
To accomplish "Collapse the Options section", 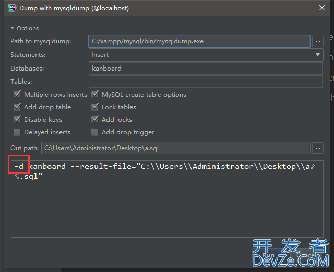I will 12,28.
